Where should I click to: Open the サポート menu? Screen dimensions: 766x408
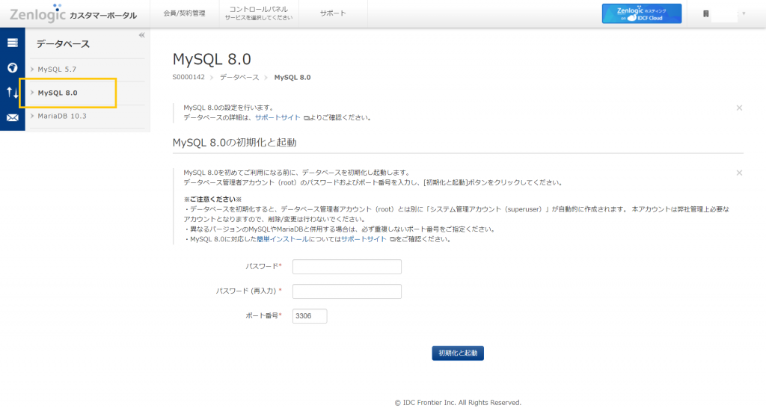[x=333, y=13]
